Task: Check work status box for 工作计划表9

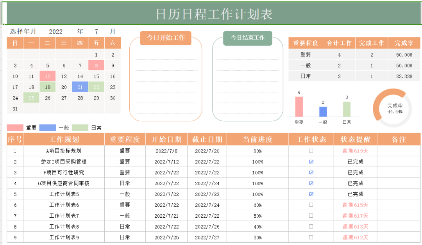Action: pyautogui.click(x=311, y=237)
